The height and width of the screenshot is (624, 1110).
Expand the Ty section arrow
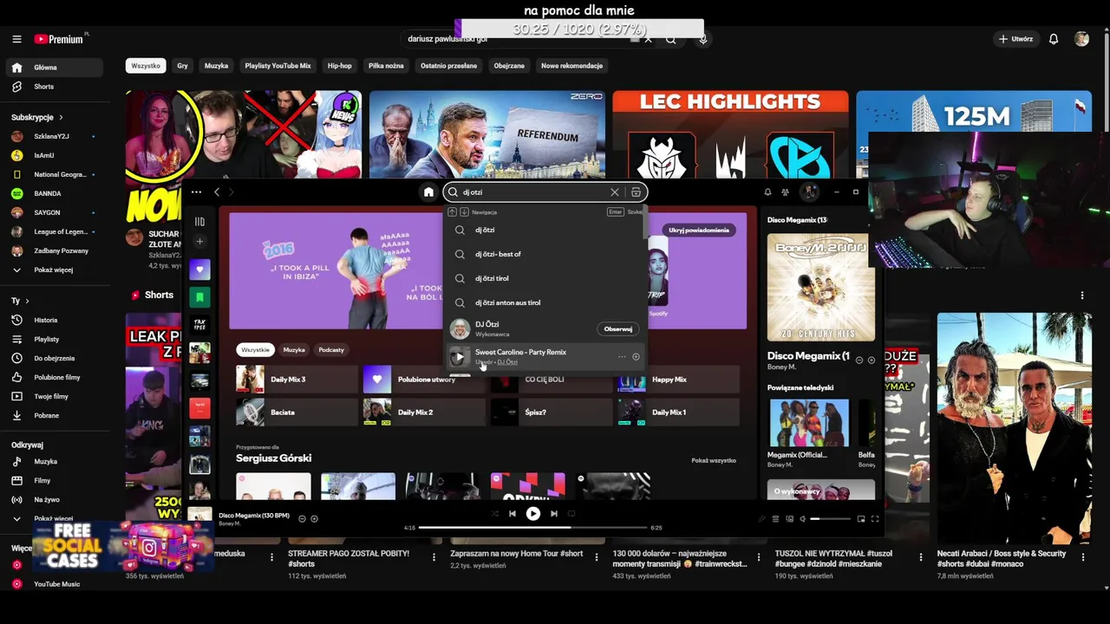27,301
